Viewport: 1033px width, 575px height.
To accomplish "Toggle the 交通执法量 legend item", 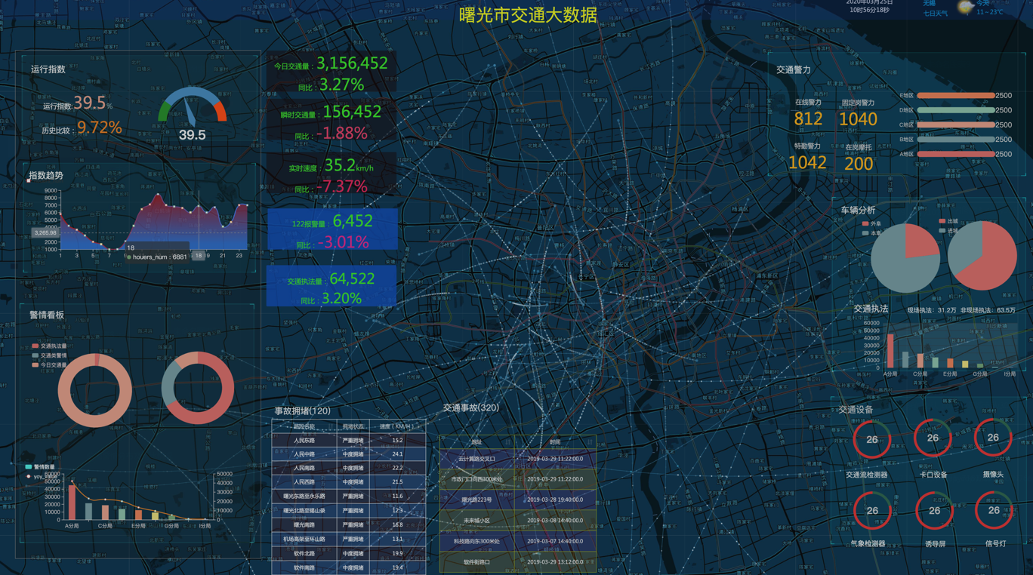I will click(50, 346).
